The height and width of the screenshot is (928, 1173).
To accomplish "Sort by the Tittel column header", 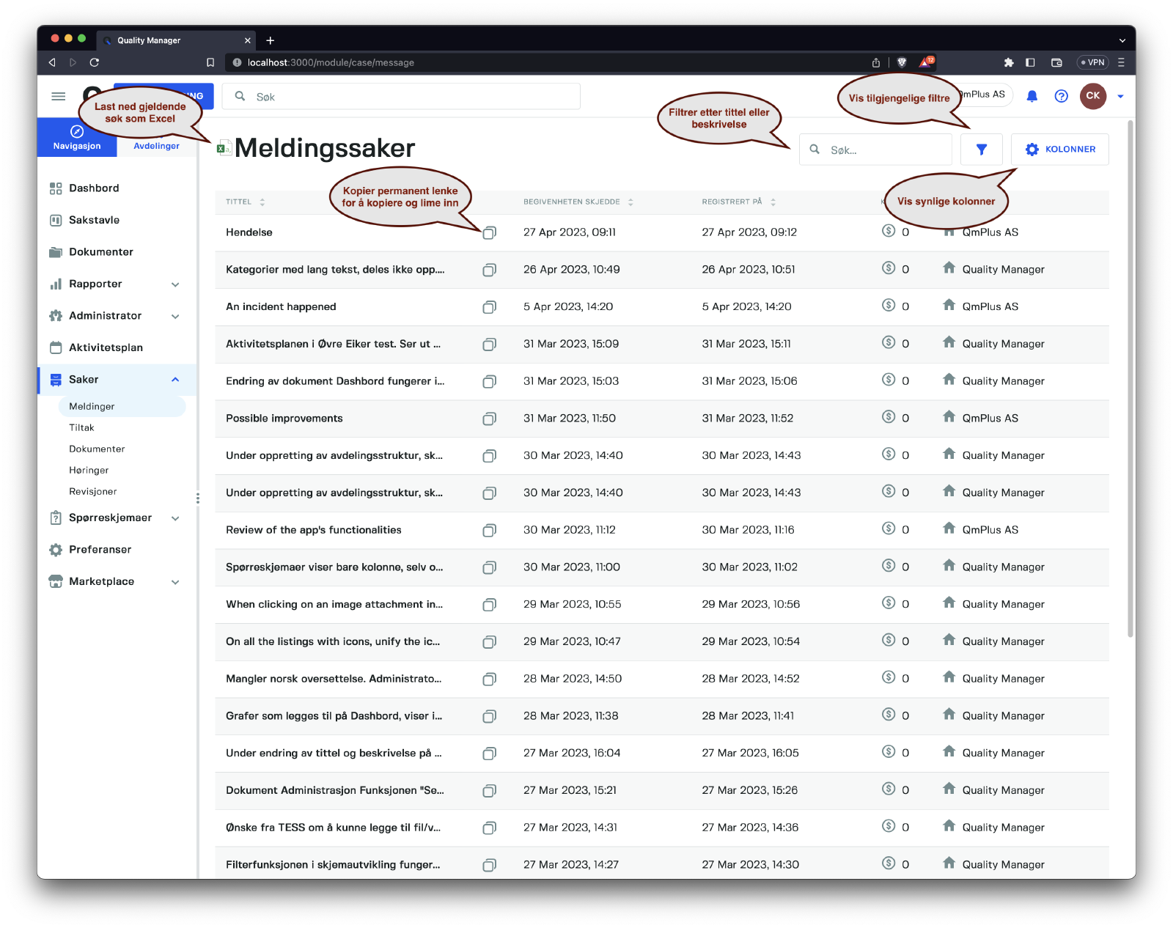I will click(x=239, y=202).
